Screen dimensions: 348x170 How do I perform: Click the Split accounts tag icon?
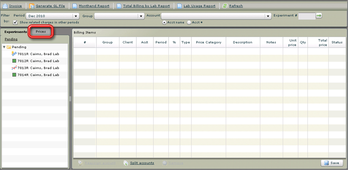pos(126,163)
